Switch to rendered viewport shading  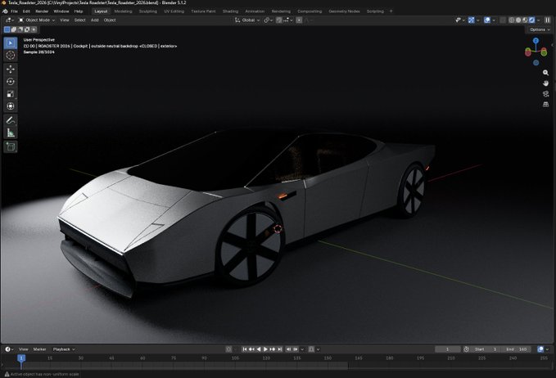point(532,20)
